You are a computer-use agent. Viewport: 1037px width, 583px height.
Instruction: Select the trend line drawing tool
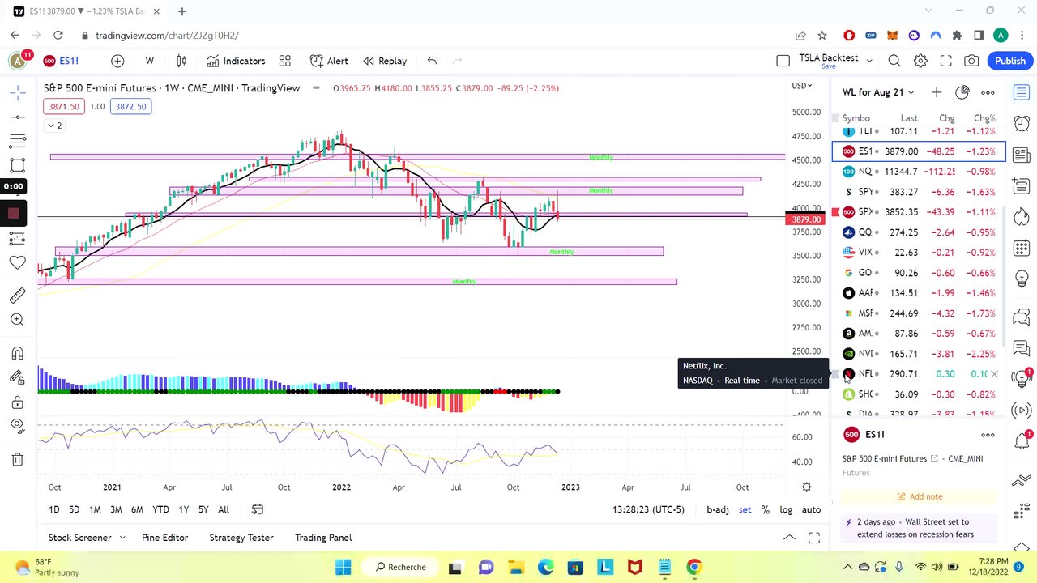pyautogui.click(x=18, y=117)
